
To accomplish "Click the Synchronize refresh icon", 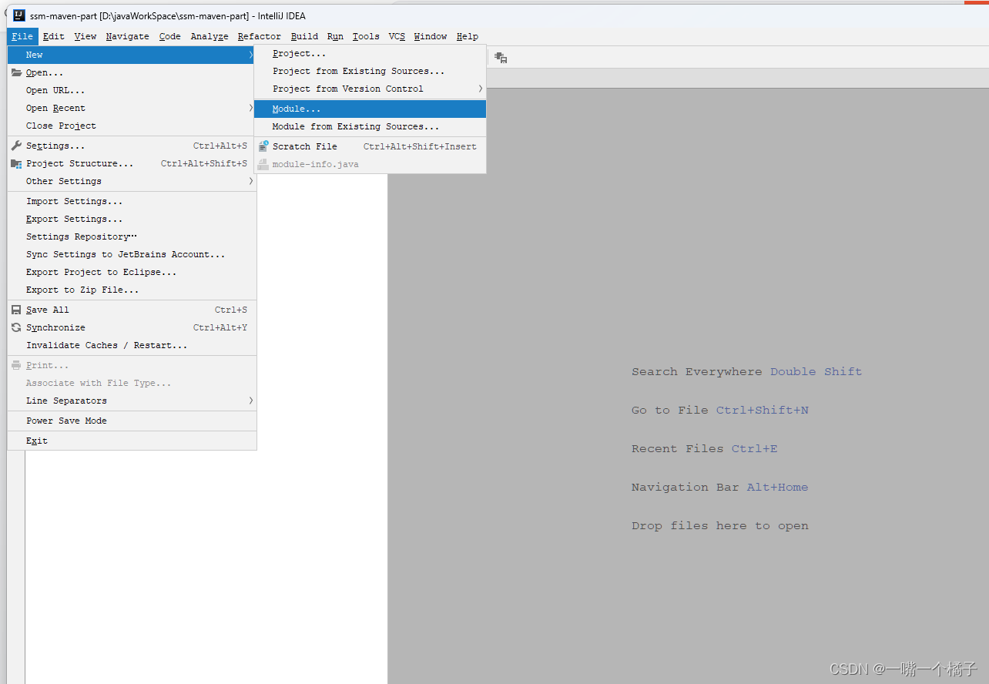I will pos(16,327).
